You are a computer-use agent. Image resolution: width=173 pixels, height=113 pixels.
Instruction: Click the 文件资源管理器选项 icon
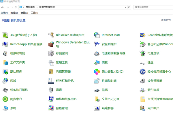point(143,99)
